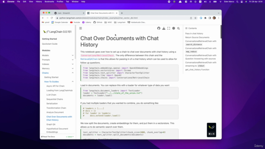Close the Chat Over Documents tab
Image resolution: width=265 pixels, height=149 pixels.
(x=117, y=13)
